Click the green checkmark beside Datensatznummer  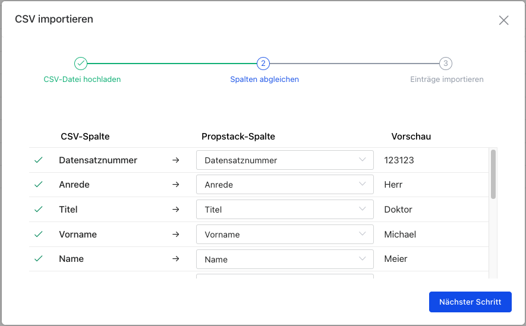(x=39, y=160)
